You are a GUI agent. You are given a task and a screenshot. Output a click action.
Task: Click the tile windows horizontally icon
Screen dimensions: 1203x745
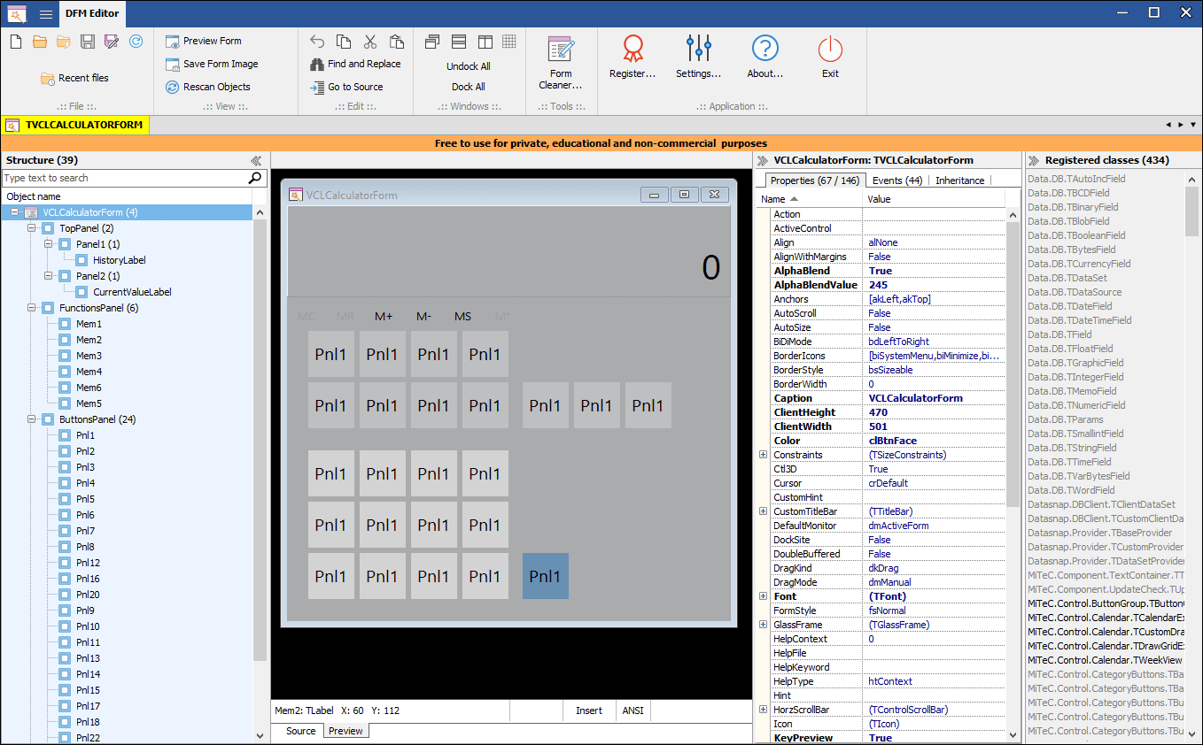pos(459,42)
